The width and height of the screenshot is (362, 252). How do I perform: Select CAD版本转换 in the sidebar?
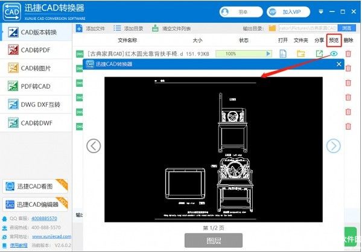click(x=36, y=32)
